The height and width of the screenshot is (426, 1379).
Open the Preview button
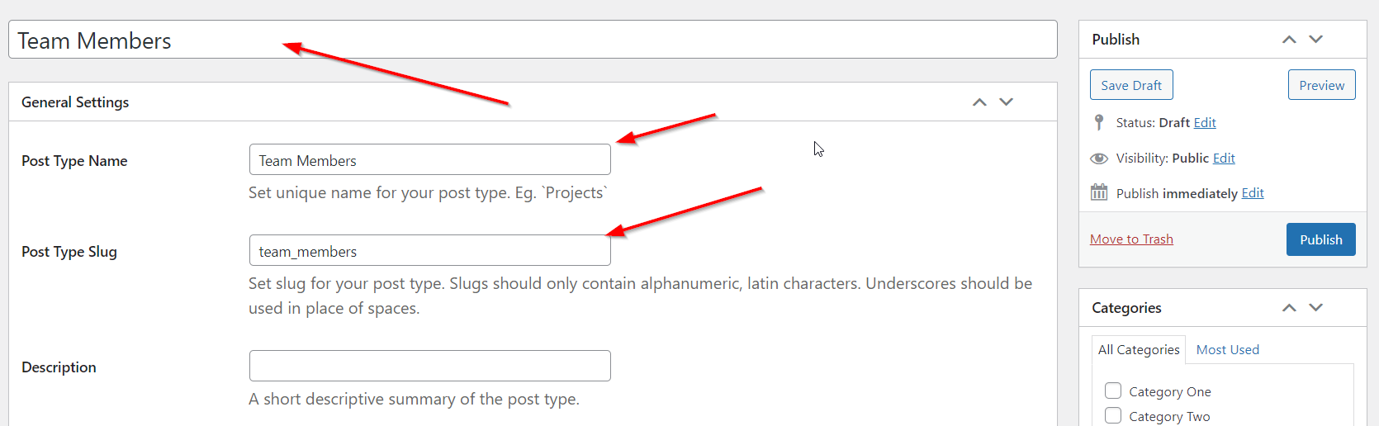[x=1321, y=85]
